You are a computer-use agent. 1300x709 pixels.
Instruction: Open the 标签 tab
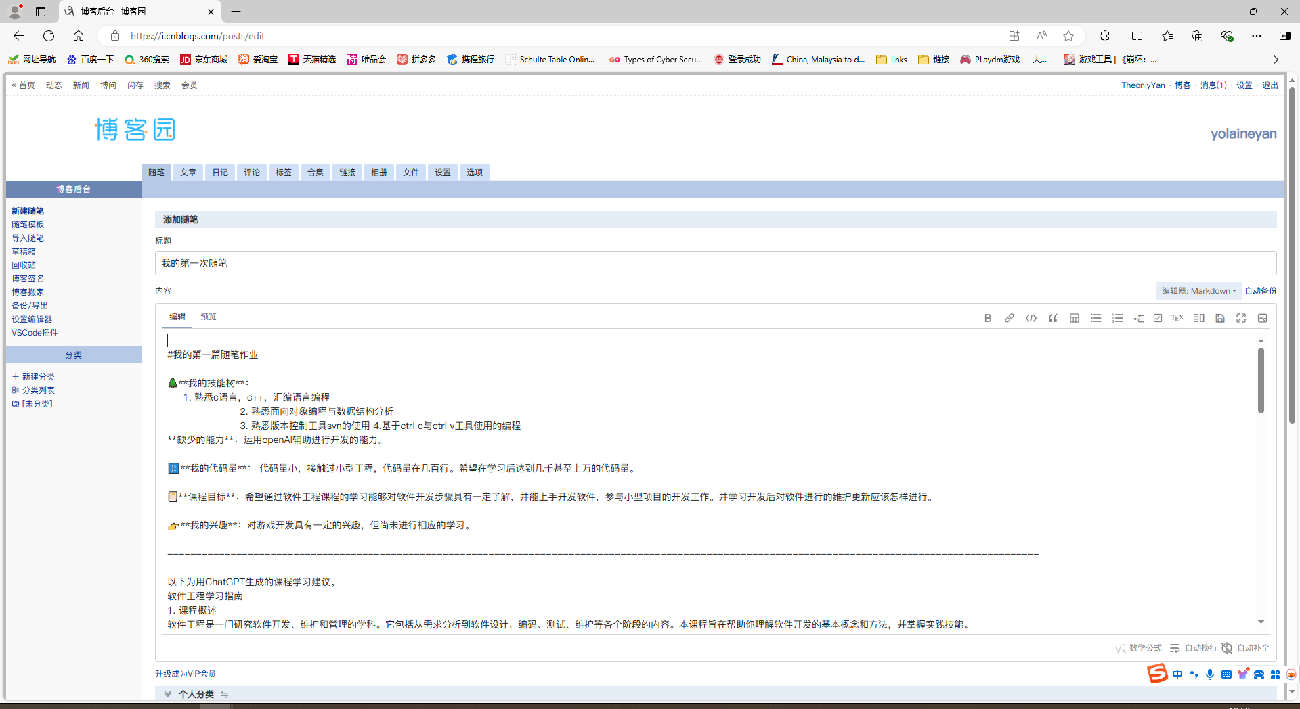tap(284, 173)
